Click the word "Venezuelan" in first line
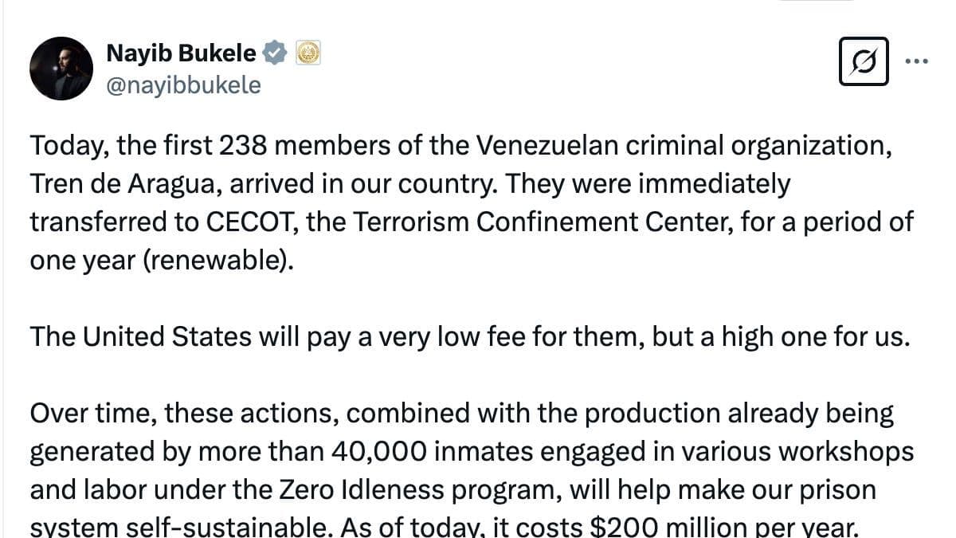Viewport: 956px width, 538px height. point(559,147)
